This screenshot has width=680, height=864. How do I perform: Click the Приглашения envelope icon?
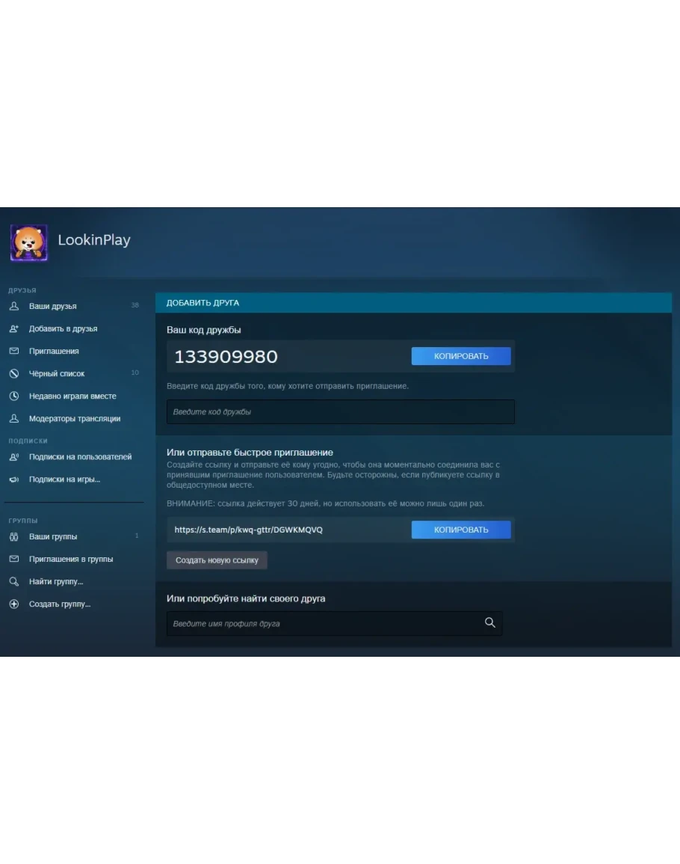coord(13,351)
